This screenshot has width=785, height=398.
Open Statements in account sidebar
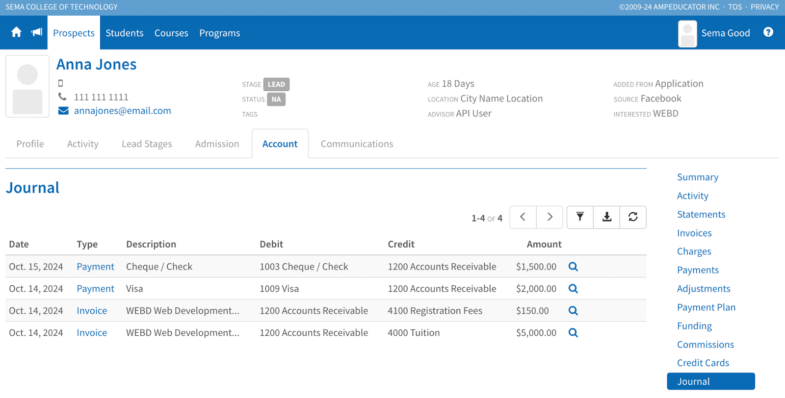point(701,214)
